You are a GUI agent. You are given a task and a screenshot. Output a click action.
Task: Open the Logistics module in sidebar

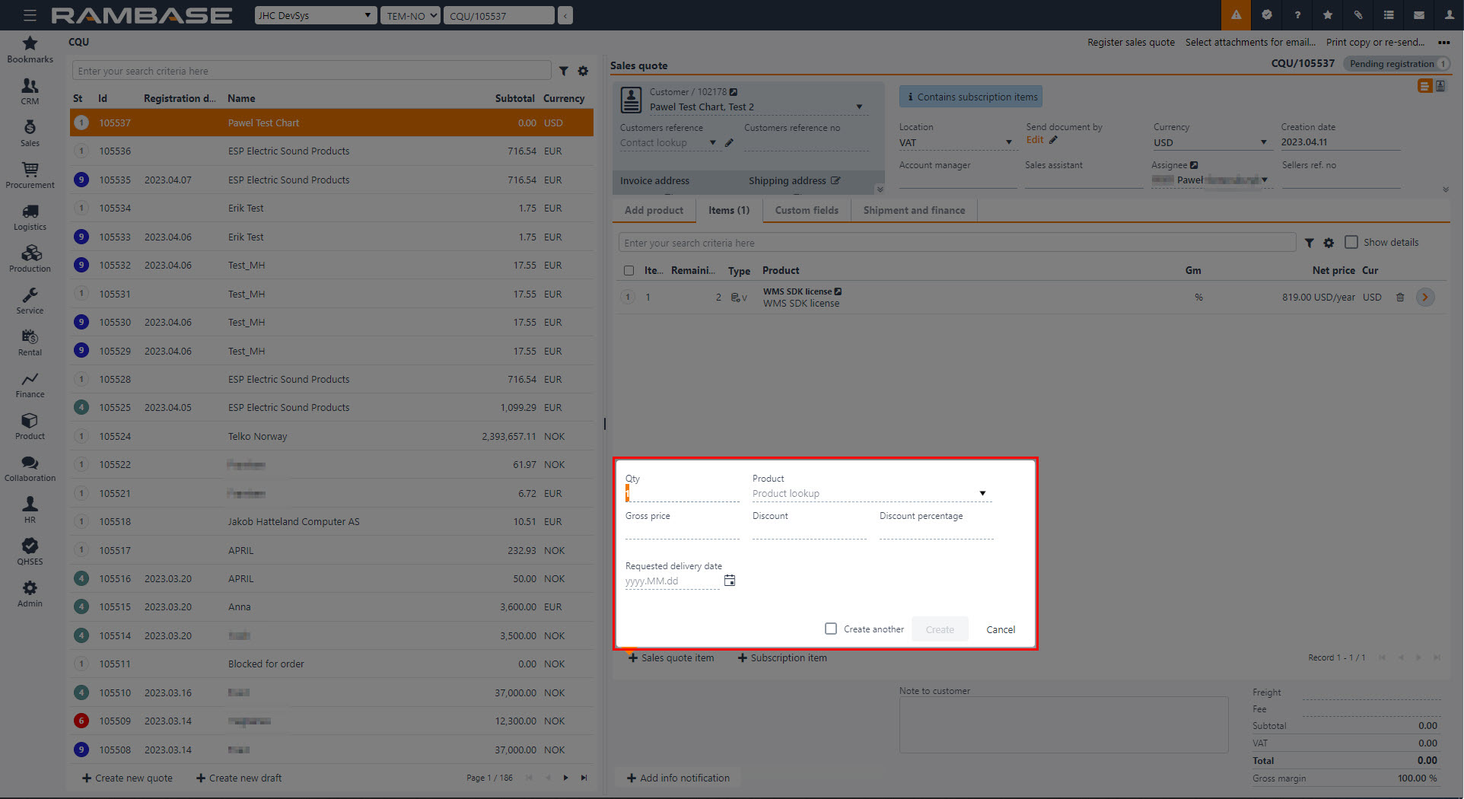point(30,217)
